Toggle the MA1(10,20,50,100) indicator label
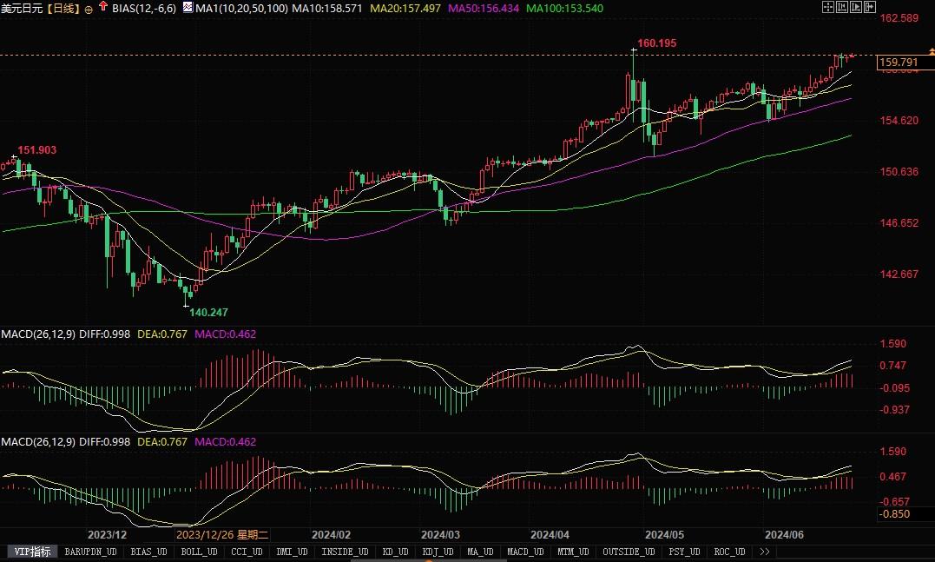Image resolution: width=935 pixels, height=562 pixels. [x=241, y=9]
